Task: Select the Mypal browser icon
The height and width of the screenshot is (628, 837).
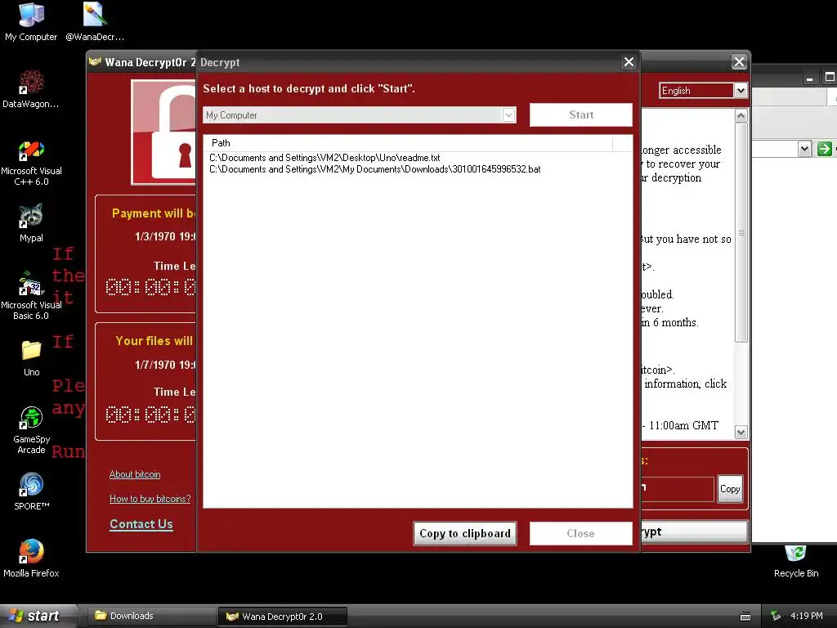Action: pos(31,222)
